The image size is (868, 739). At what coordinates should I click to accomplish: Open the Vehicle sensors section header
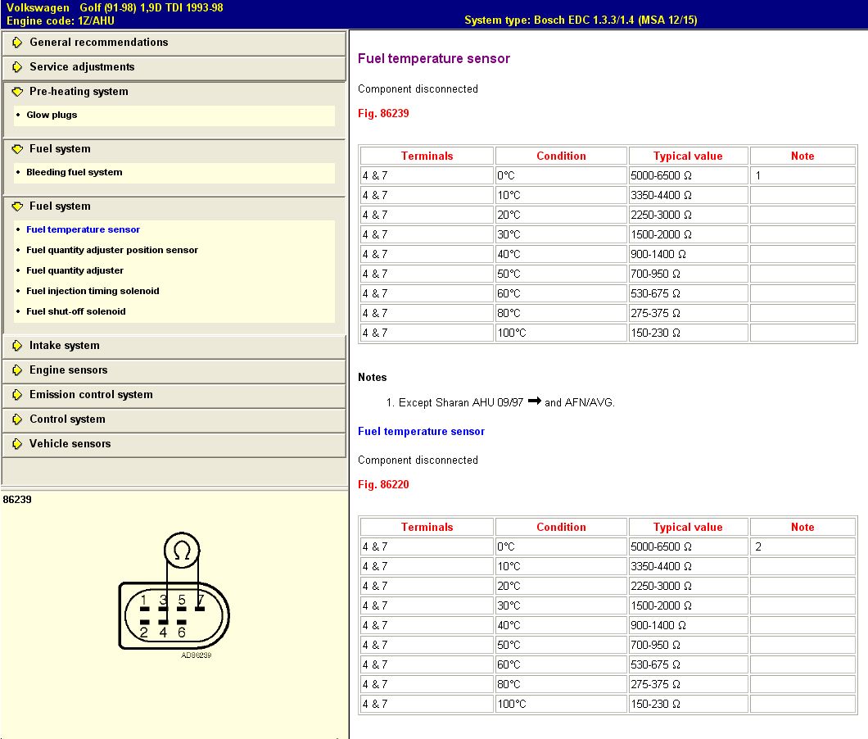coord(70,444)
